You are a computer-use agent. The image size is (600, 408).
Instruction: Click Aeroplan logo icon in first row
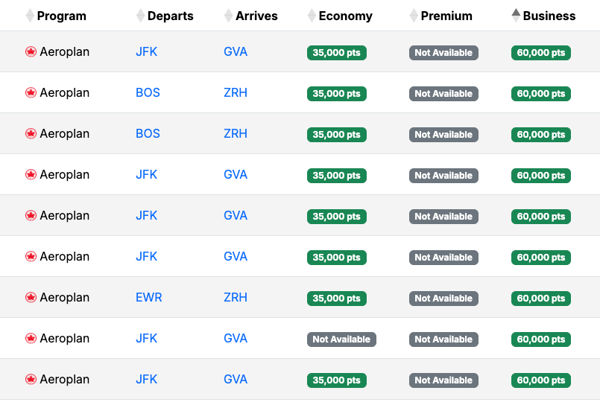tap(31, 52)
